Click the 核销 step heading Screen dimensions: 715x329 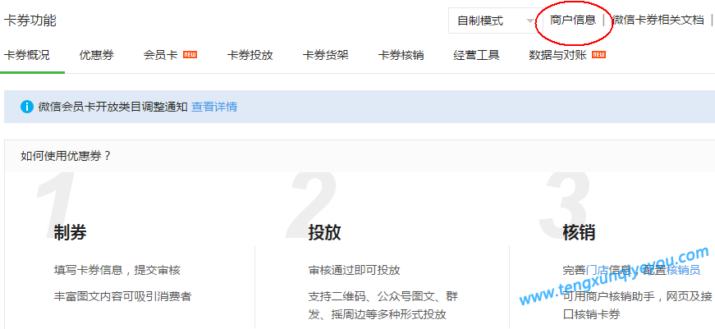[x=579, y=233]
